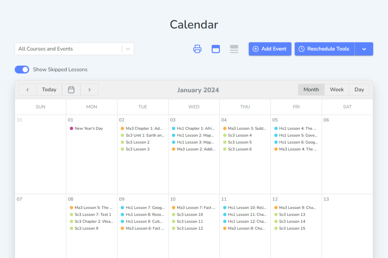Open Hs1 Lesson 8: Reso... event

coord(142,215)
